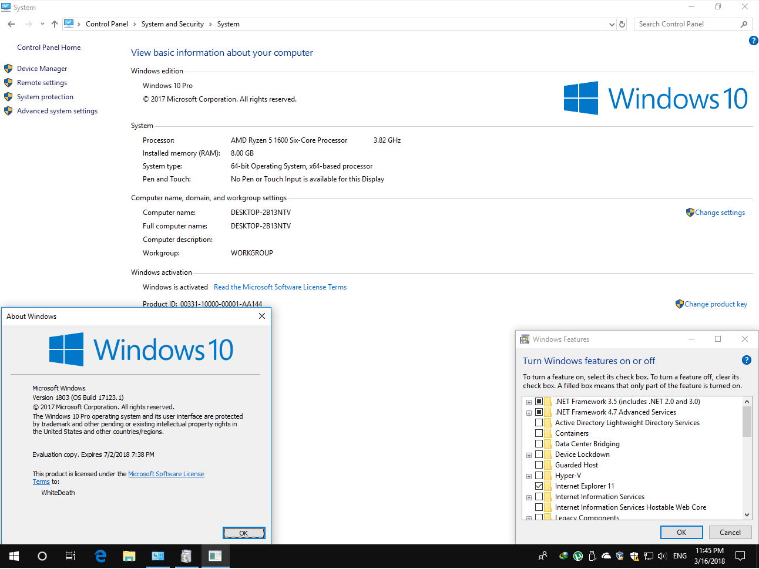Refresh the System control panel page
The height and width of the screenshot is (569, 759).
622,24
